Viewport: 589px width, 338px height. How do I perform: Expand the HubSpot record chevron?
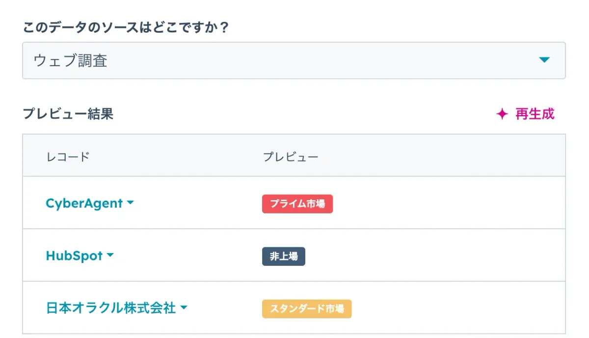[110, 255]
